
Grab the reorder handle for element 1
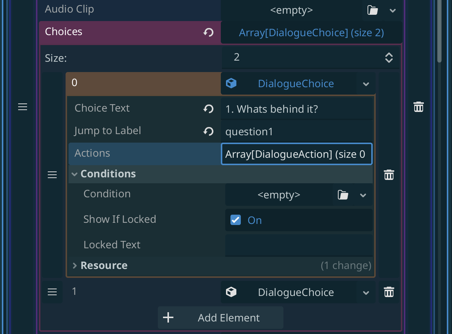click(x=52, y=292)
